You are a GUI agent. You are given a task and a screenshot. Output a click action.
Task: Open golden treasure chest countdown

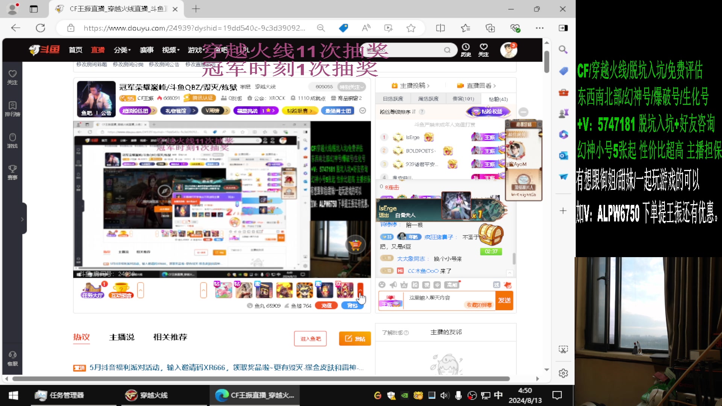coord(491,238)
